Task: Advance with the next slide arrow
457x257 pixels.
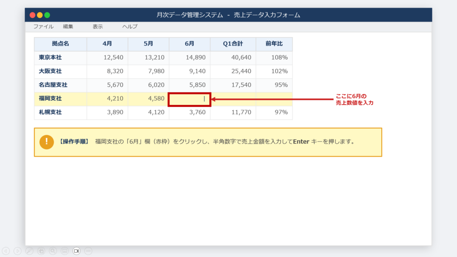Action: point(17,251)
